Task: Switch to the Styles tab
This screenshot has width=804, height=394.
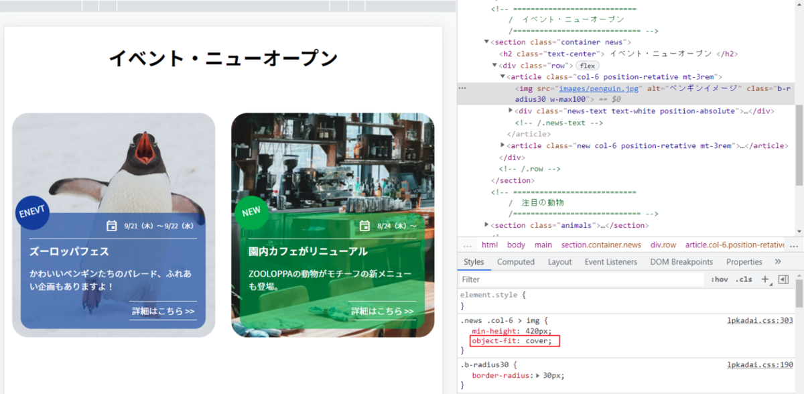Action: (x=474, y=262)
